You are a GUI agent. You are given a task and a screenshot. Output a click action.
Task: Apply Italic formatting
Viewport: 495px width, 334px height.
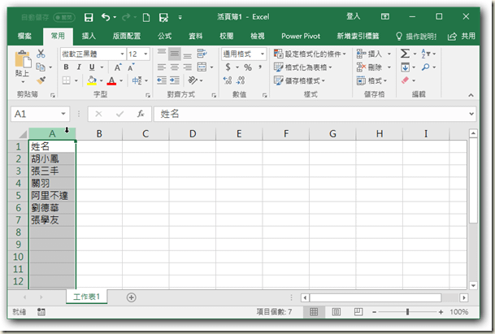(79, 67)
